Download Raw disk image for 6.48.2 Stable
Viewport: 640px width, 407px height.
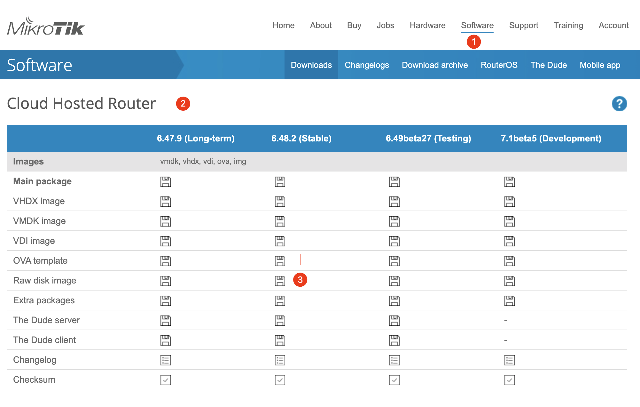click(x=280, y=281)
